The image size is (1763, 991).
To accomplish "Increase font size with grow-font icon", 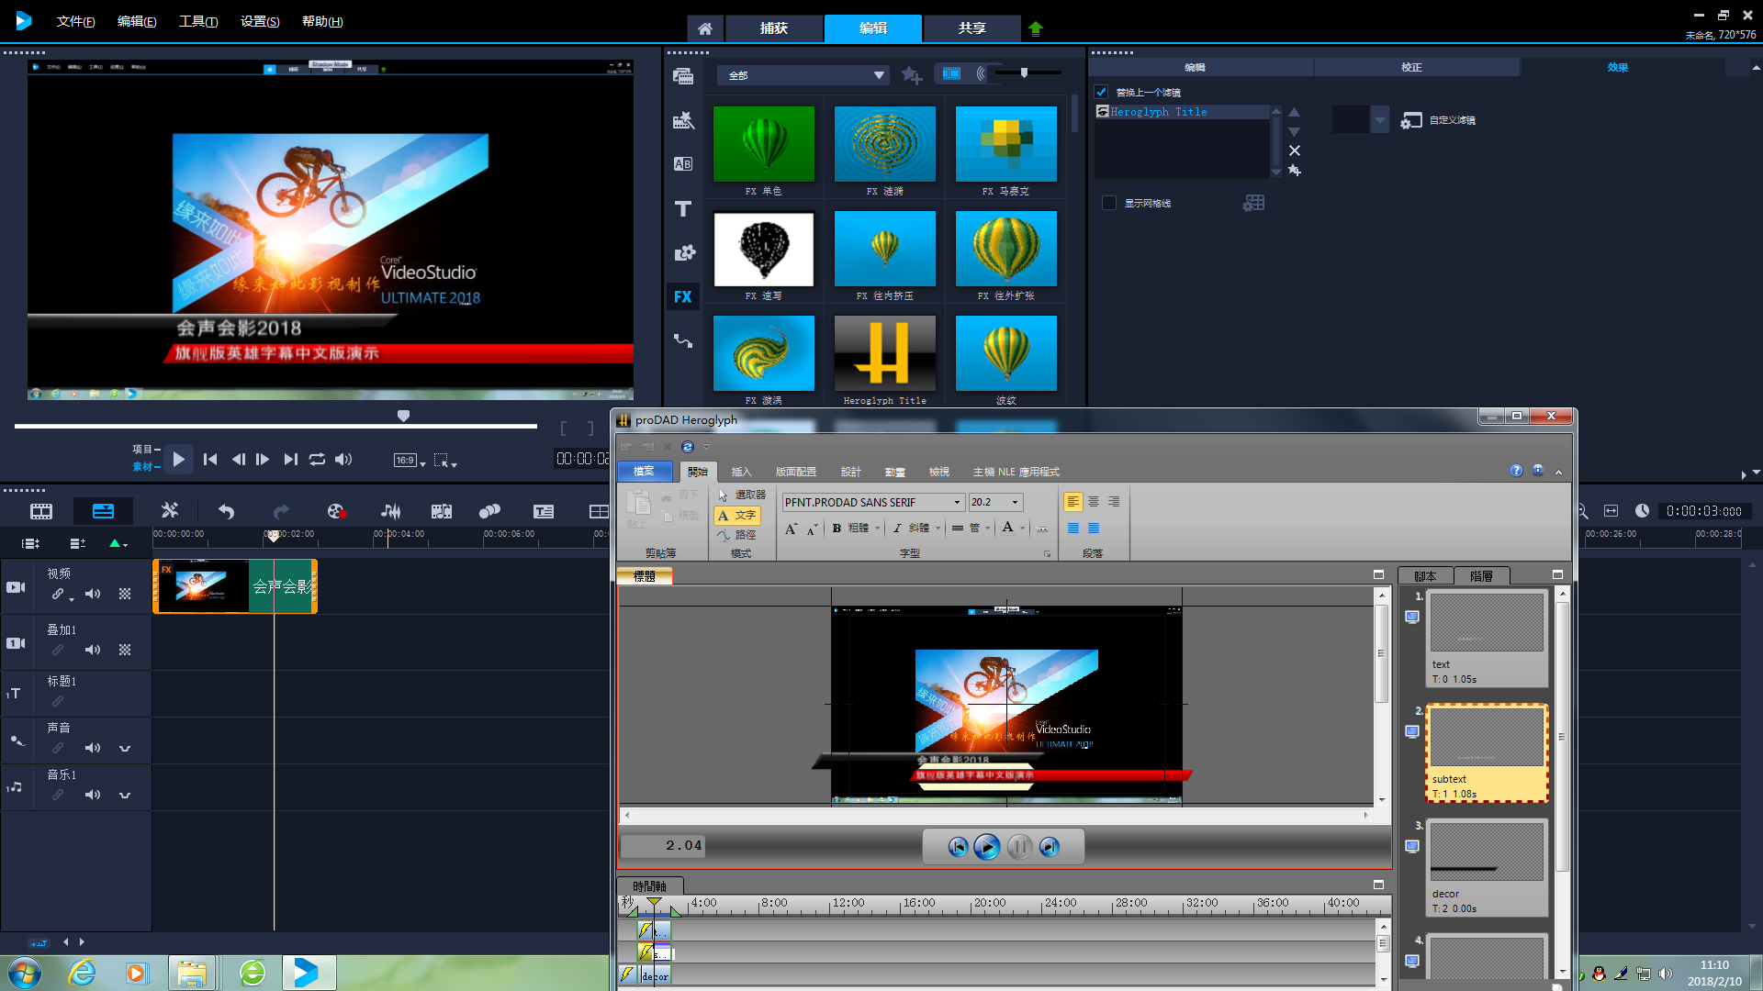I will [x=792, y=529].
